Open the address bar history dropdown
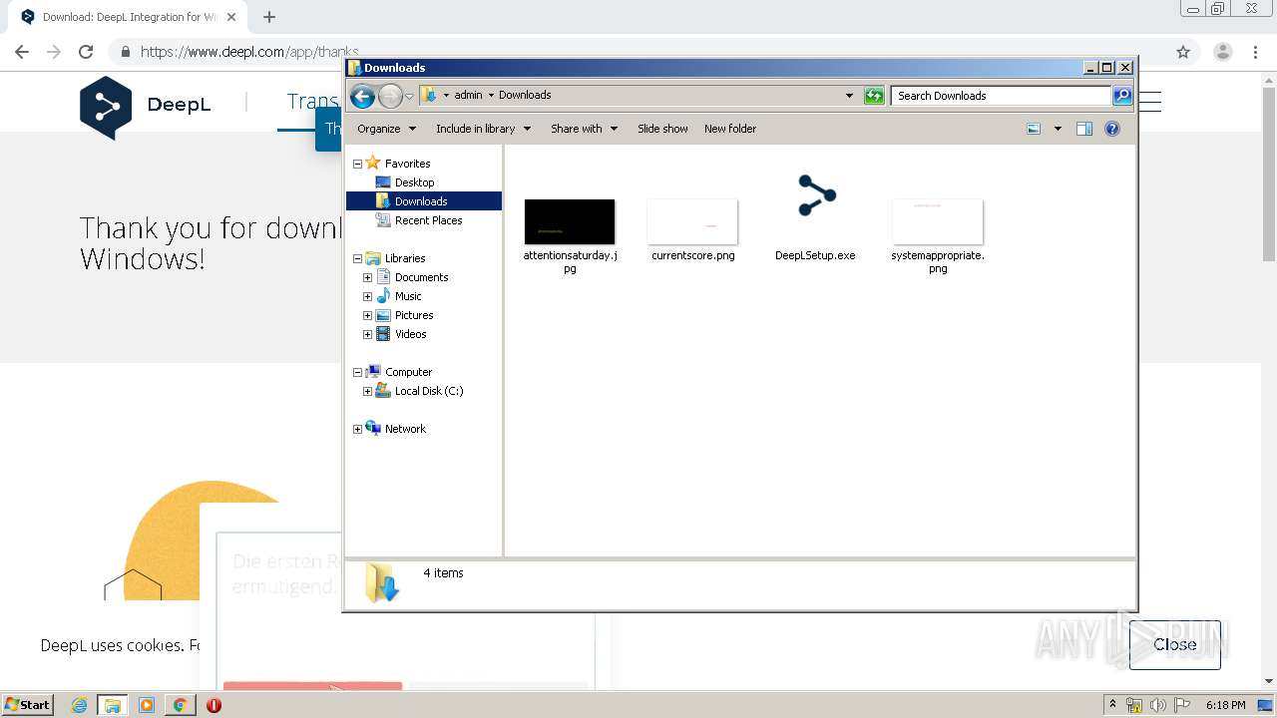 pyautogui.click(x=849, y=96)
